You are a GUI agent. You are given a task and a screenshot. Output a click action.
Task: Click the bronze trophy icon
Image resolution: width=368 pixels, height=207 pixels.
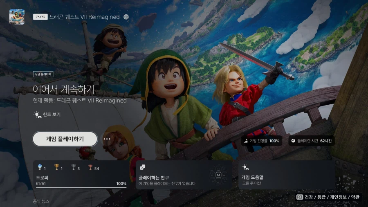90,168
